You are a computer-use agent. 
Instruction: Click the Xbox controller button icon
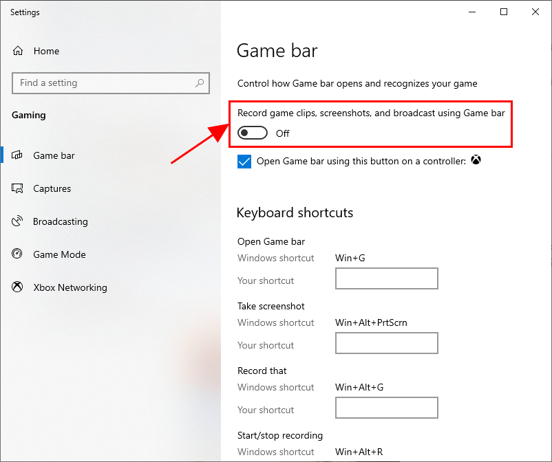(x=476, y=160)
